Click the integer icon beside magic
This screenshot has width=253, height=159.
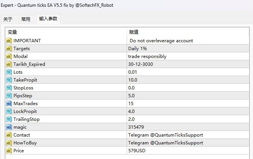[9, 127]
